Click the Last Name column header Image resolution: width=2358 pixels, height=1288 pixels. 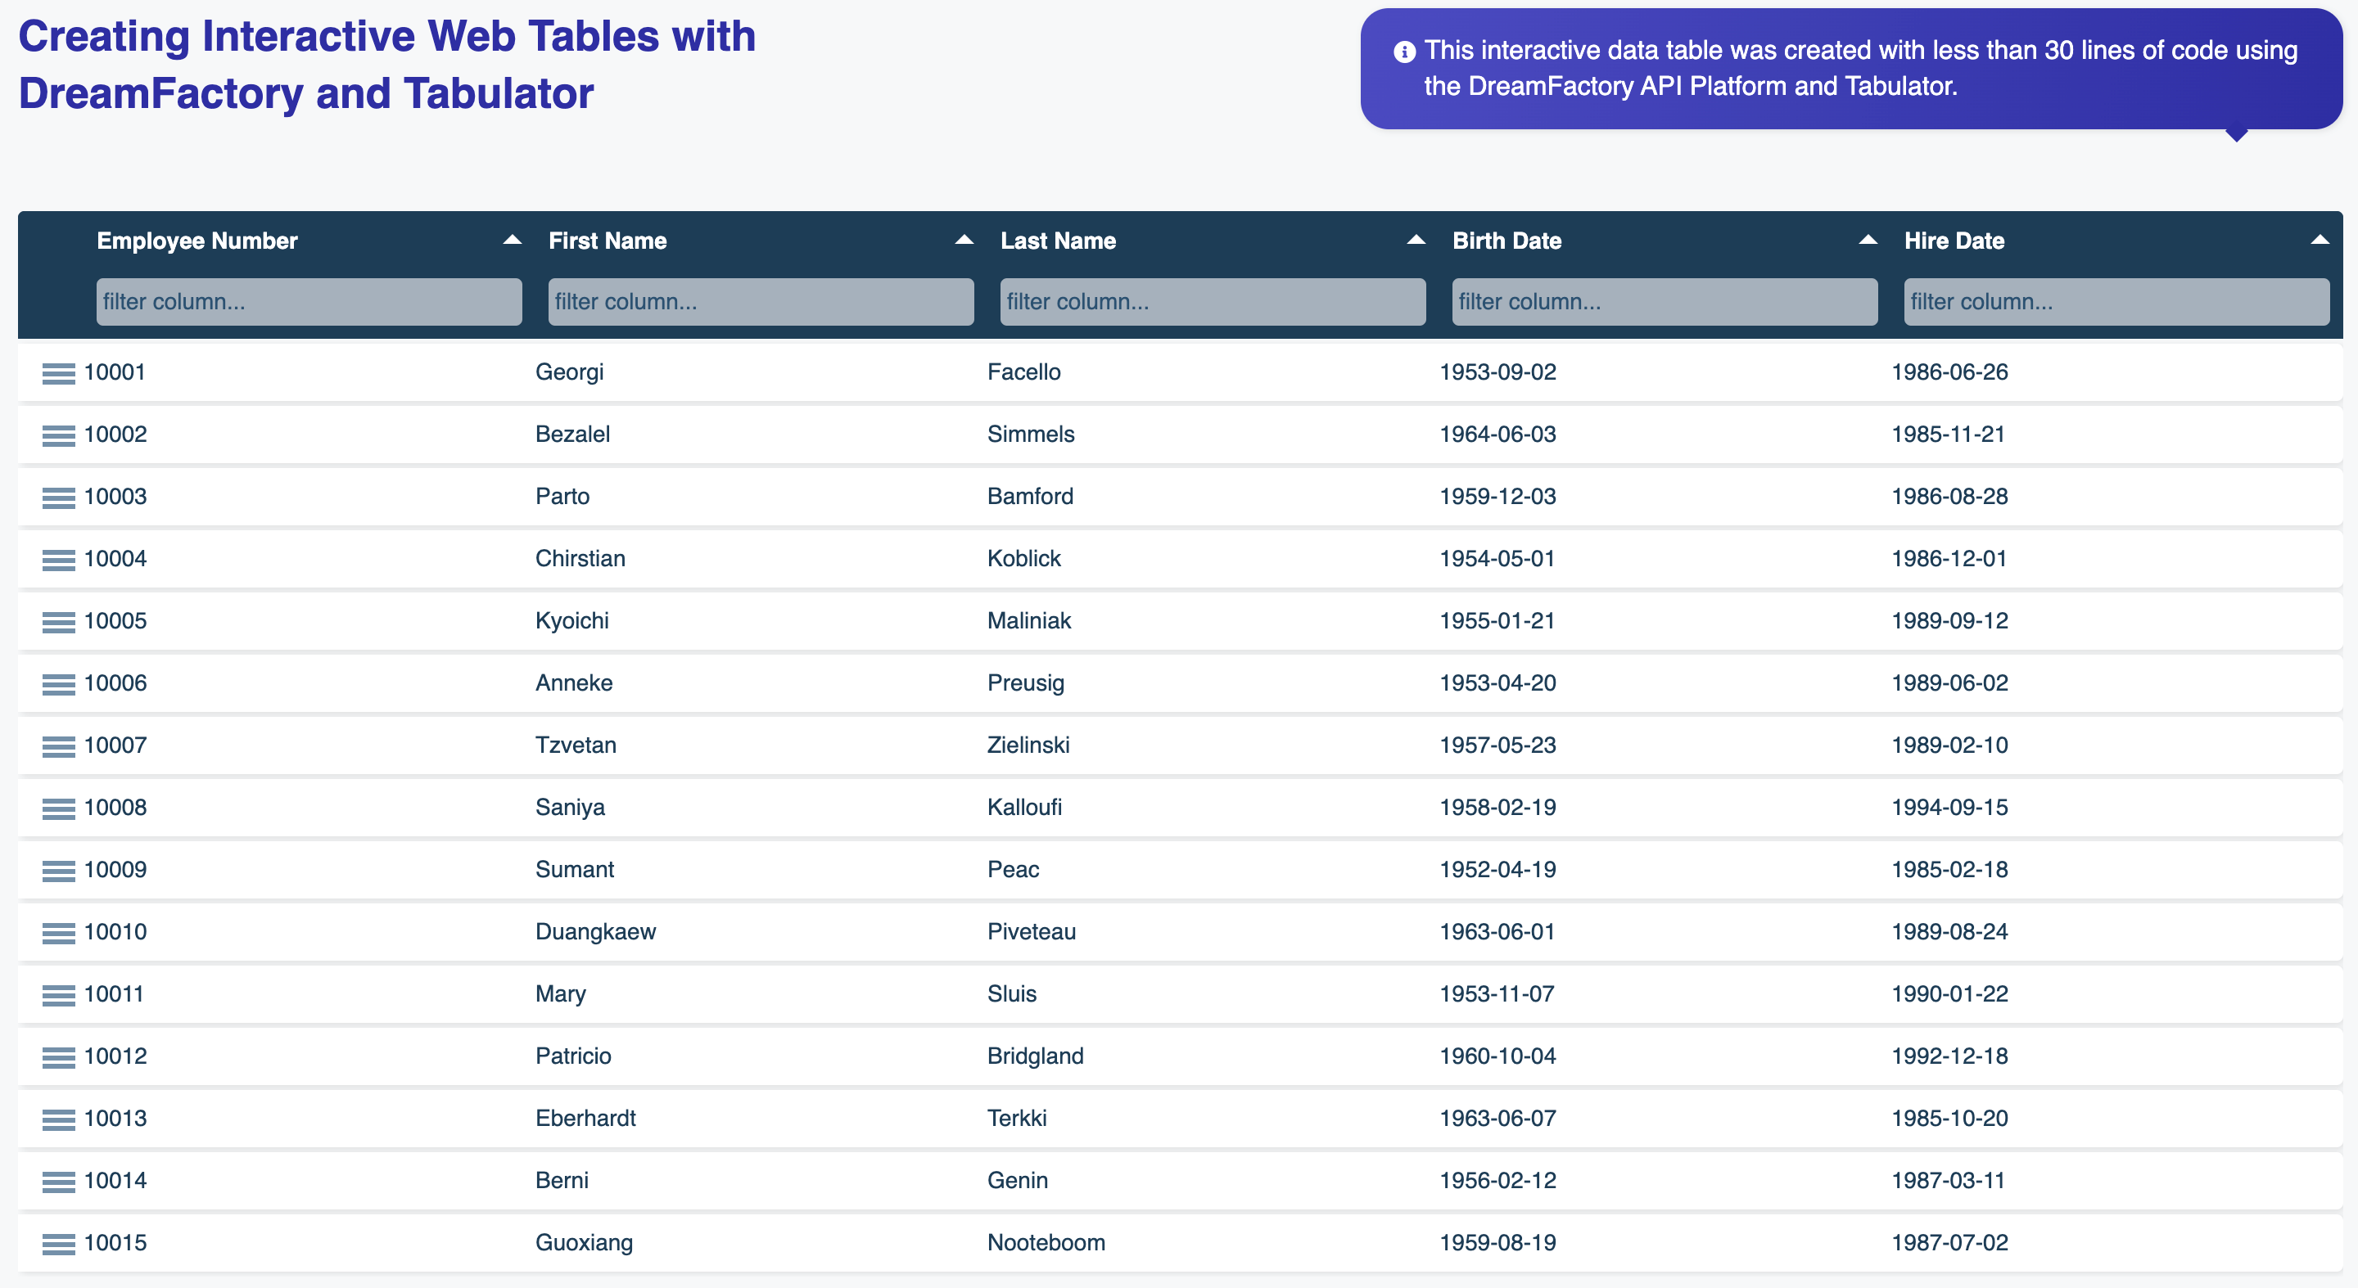click(x=1058, y=241)
